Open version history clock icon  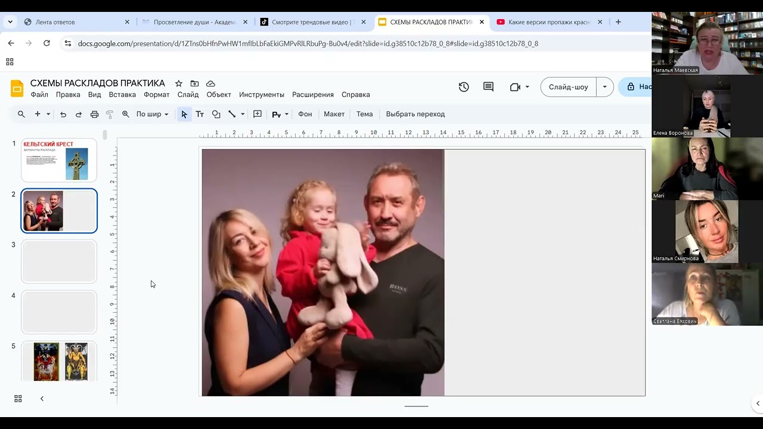pyautogui.click(x=464, y=87)
